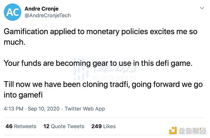
Task: Click the 金色财经 watermark text
Action: pos(192,131)
